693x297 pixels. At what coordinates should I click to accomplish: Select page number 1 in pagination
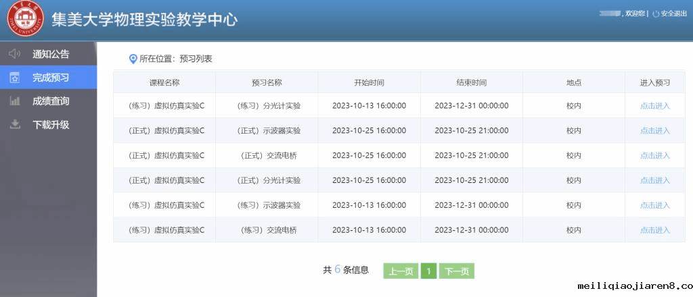click(x=428, y=271)
